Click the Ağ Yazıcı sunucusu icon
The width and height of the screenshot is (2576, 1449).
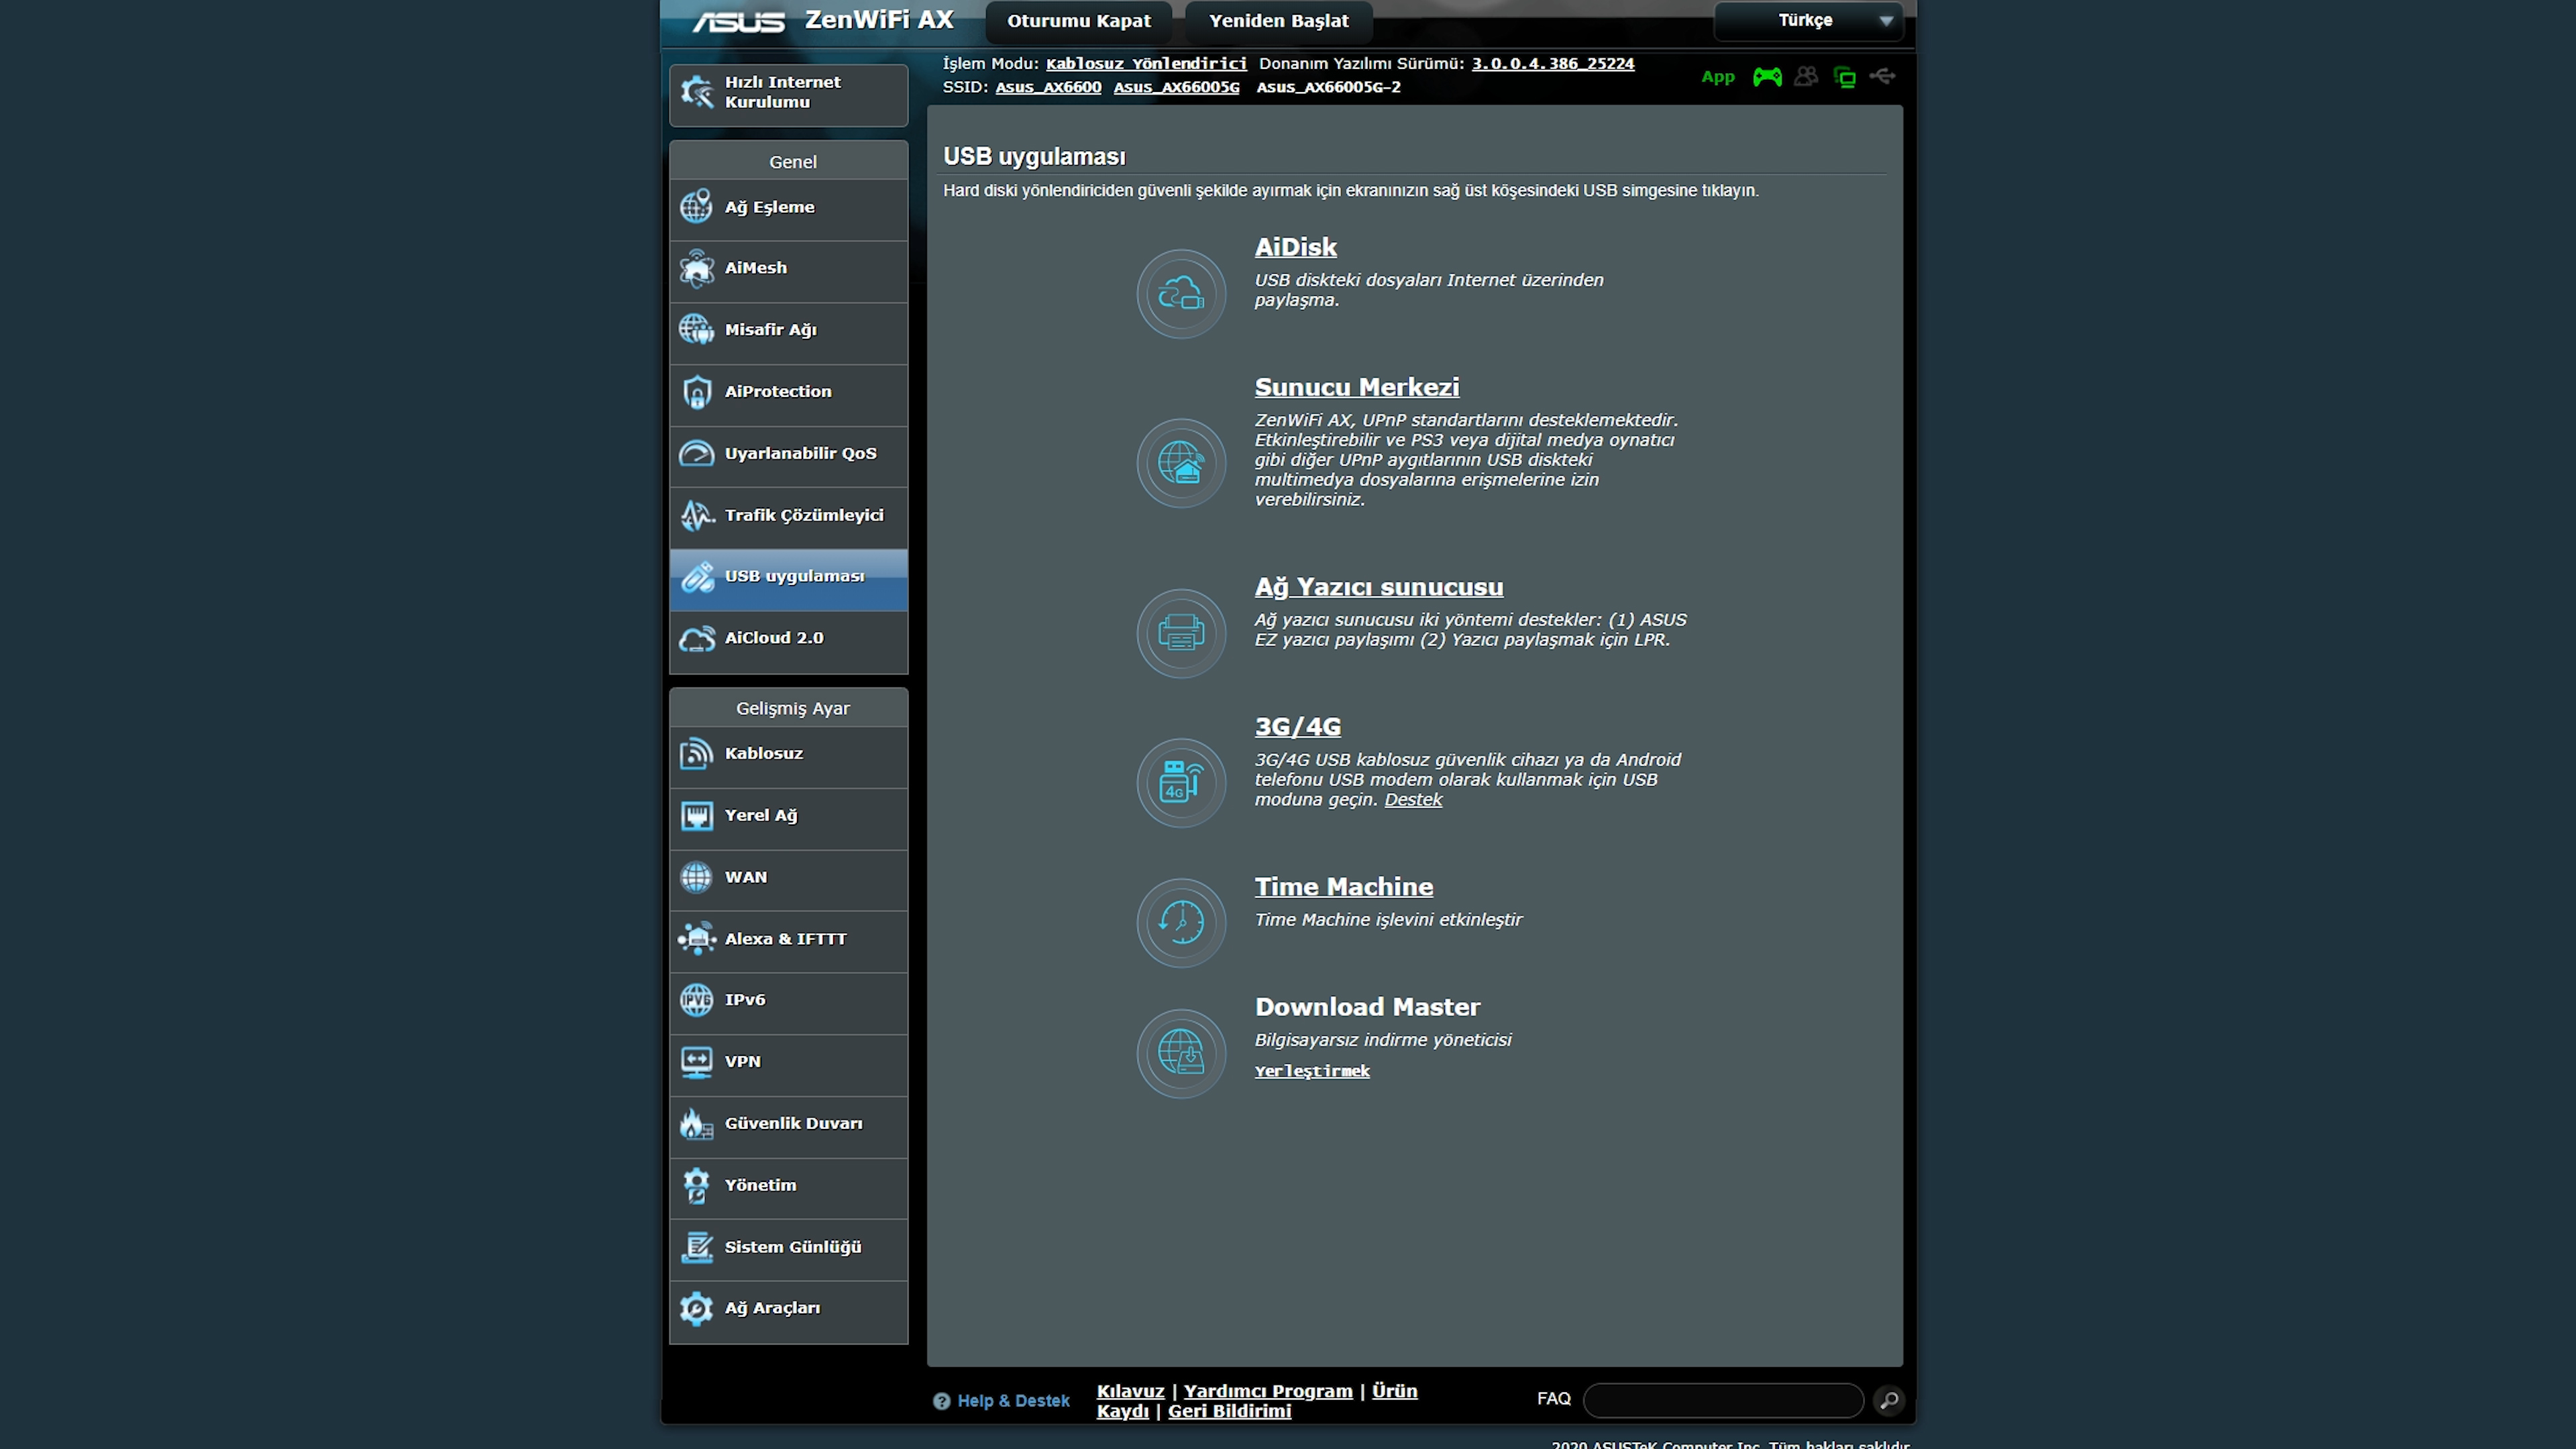tap(1177, 633)
